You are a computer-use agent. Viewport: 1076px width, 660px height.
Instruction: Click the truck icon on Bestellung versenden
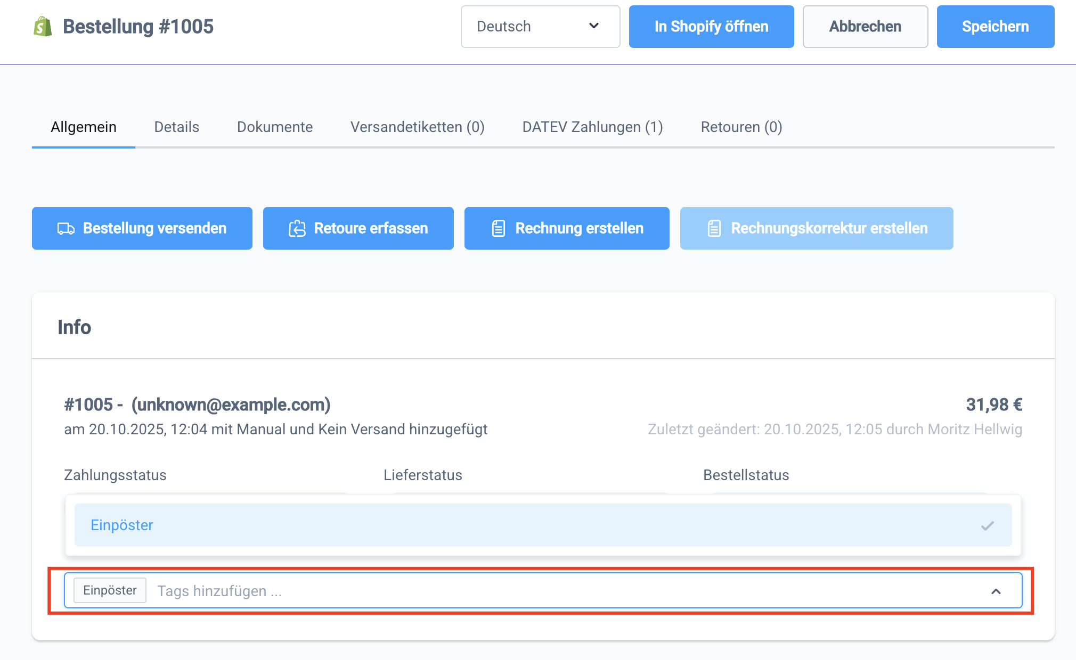coord(66,229)
